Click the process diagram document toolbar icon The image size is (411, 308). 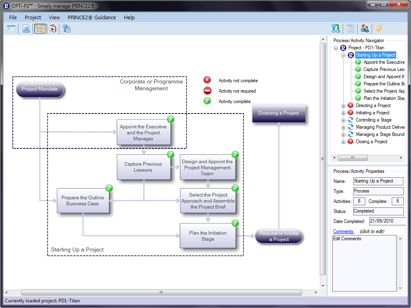click(26, 28)
